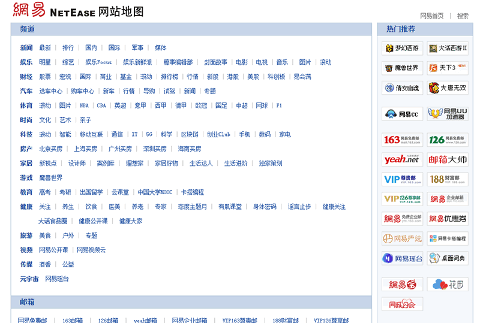The height and width of the screenshot is (323, 480).
Task: Open 选车中心 link
Action: point(51,91)
